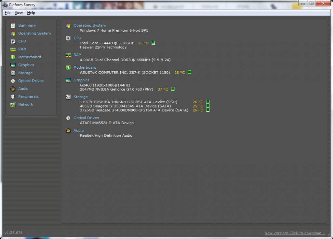333x239 pixels.
Task: Click the Windows flag icon in summary pane
Action: (68, 25)
